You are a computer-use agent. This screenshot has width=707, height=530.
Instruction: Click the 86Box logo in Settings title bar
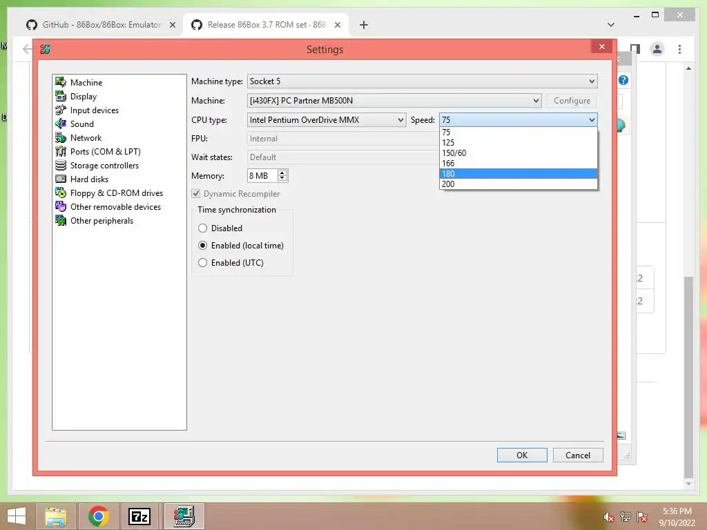coord(45,49)
